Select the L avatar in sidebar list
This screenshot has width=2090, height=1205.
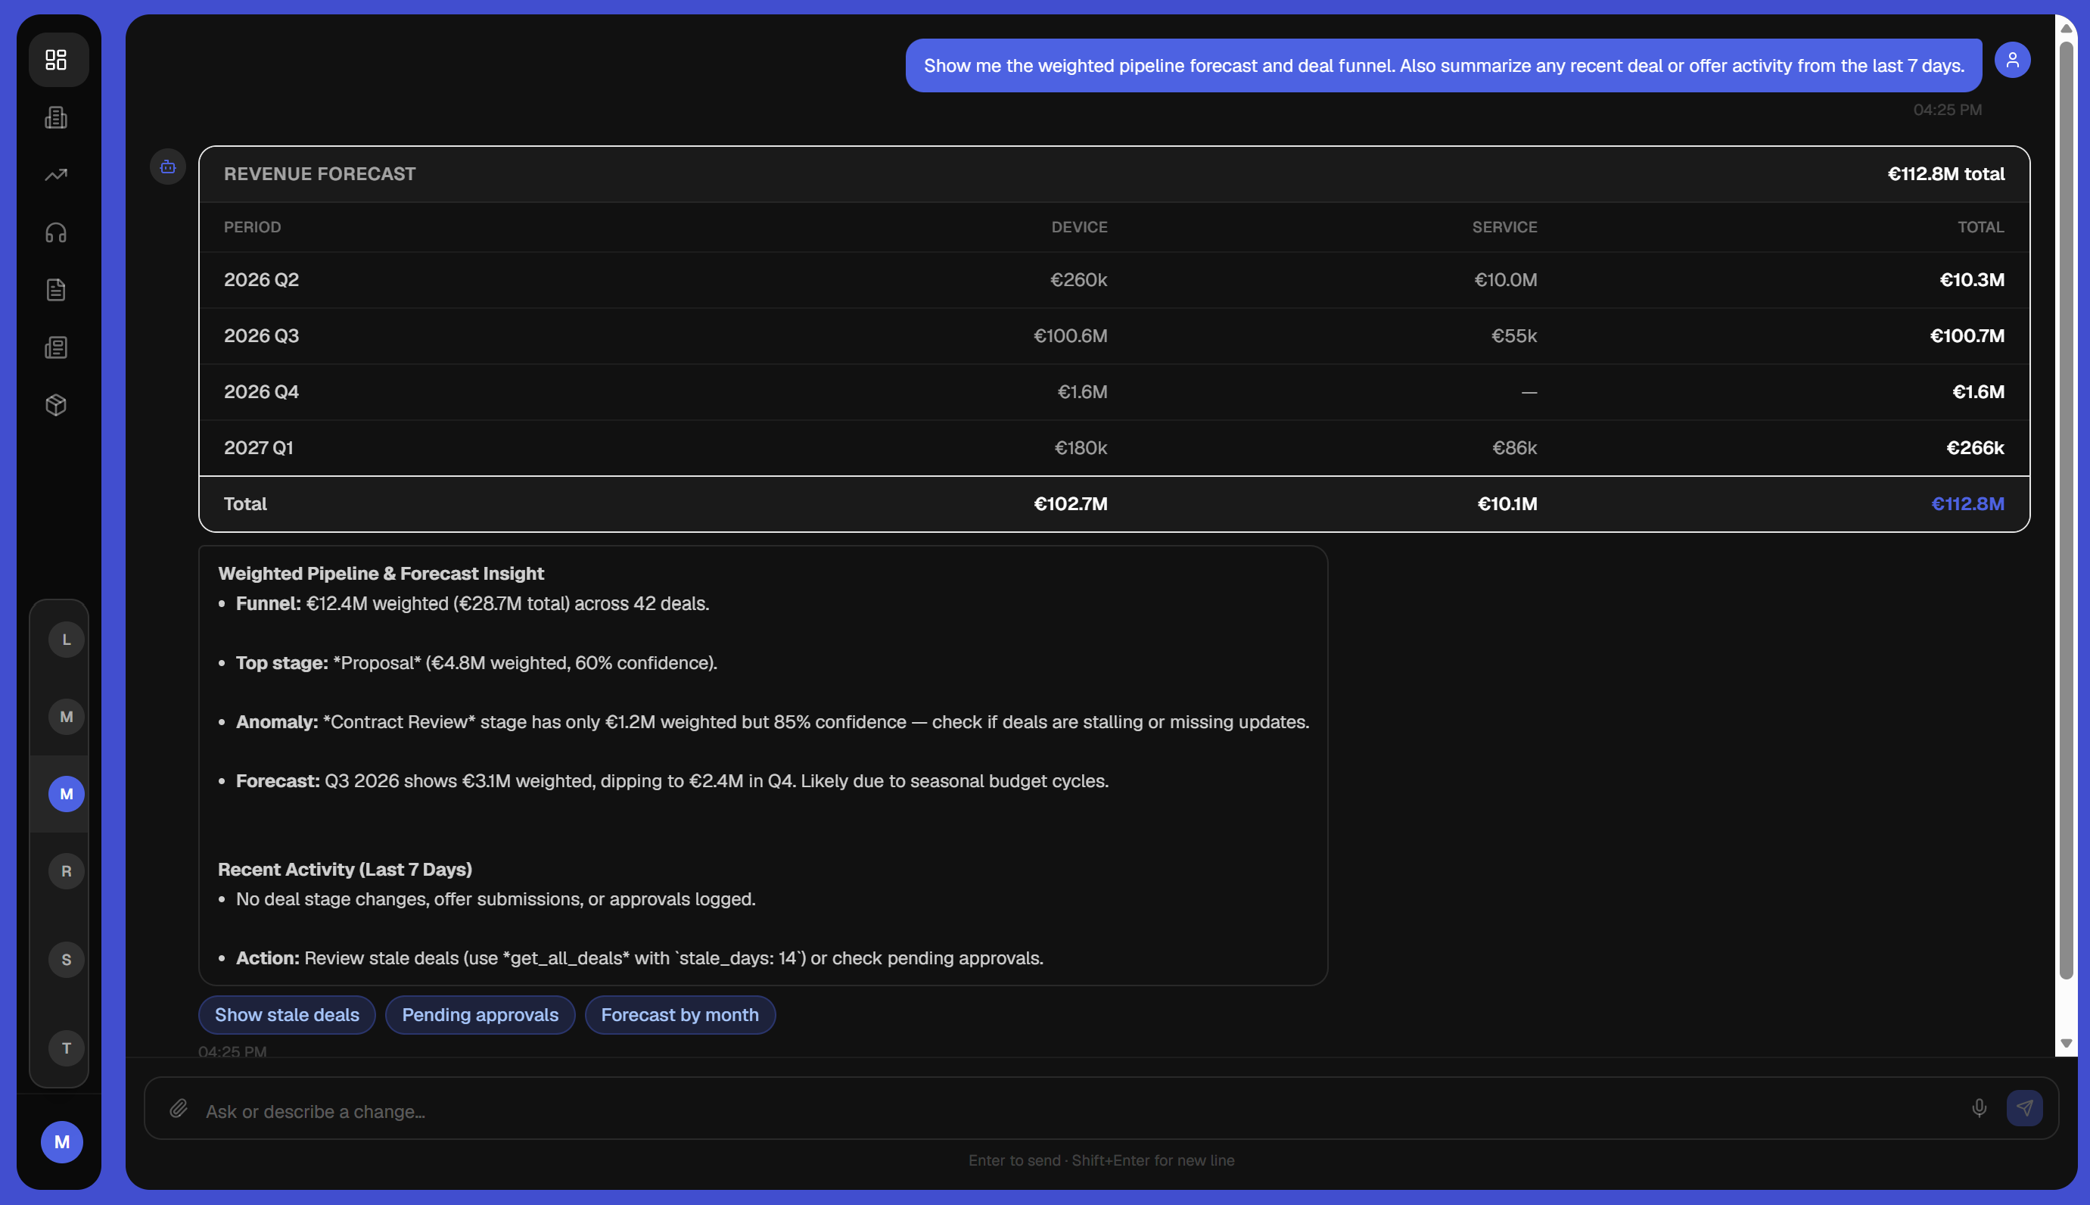tap(66, 640)
